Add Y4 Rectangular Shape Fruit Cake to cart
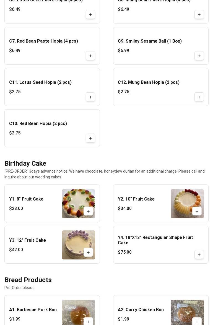The width and height of the screenshot is (213, 325). point(199,255)
